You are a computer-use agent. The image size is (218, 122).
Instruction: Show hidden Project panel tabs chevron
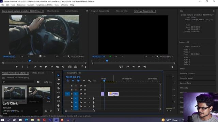52,73
